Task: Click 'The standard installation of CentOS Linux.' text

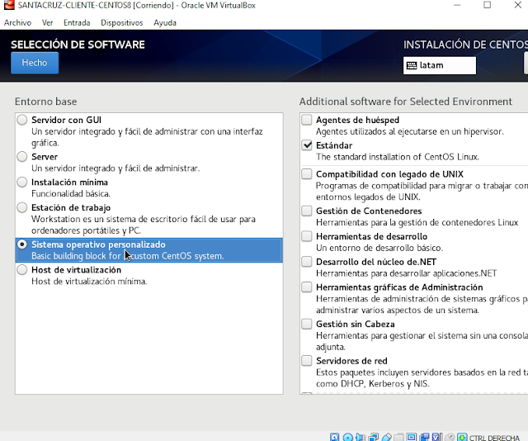Action: 398,157
